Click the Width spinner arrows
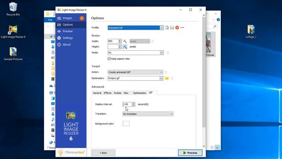Image resolution: width=282 pixels, height=159 pixels. [x=120, y=41]
